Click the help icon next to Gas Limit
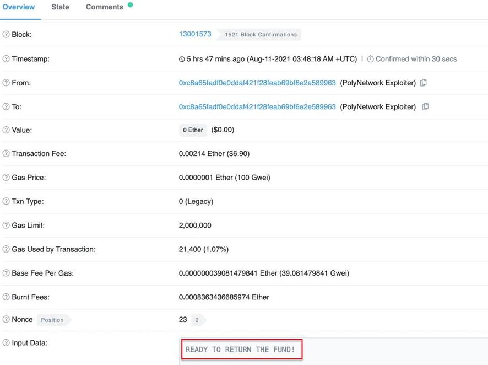Screen dimensions: 488x365 point(6,225)
